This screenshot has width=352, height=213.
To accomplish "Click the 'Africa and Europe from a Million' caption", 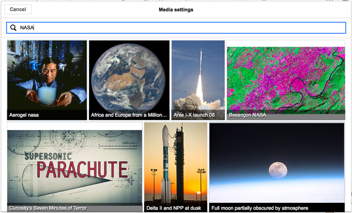I will tap(129, 115).
